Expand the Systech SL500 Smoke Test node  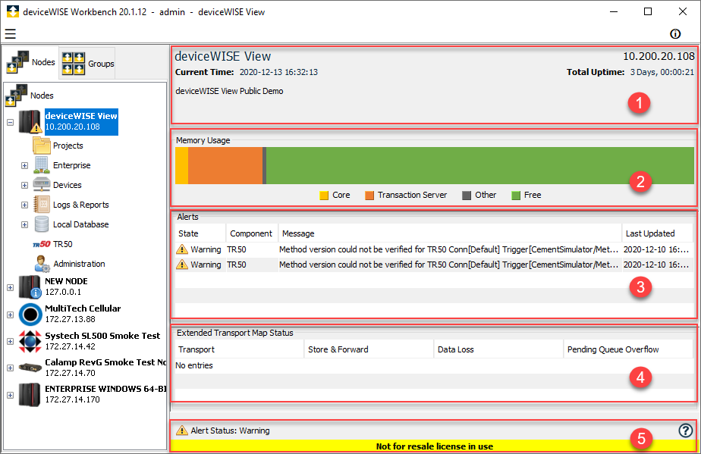pos(11,341)
